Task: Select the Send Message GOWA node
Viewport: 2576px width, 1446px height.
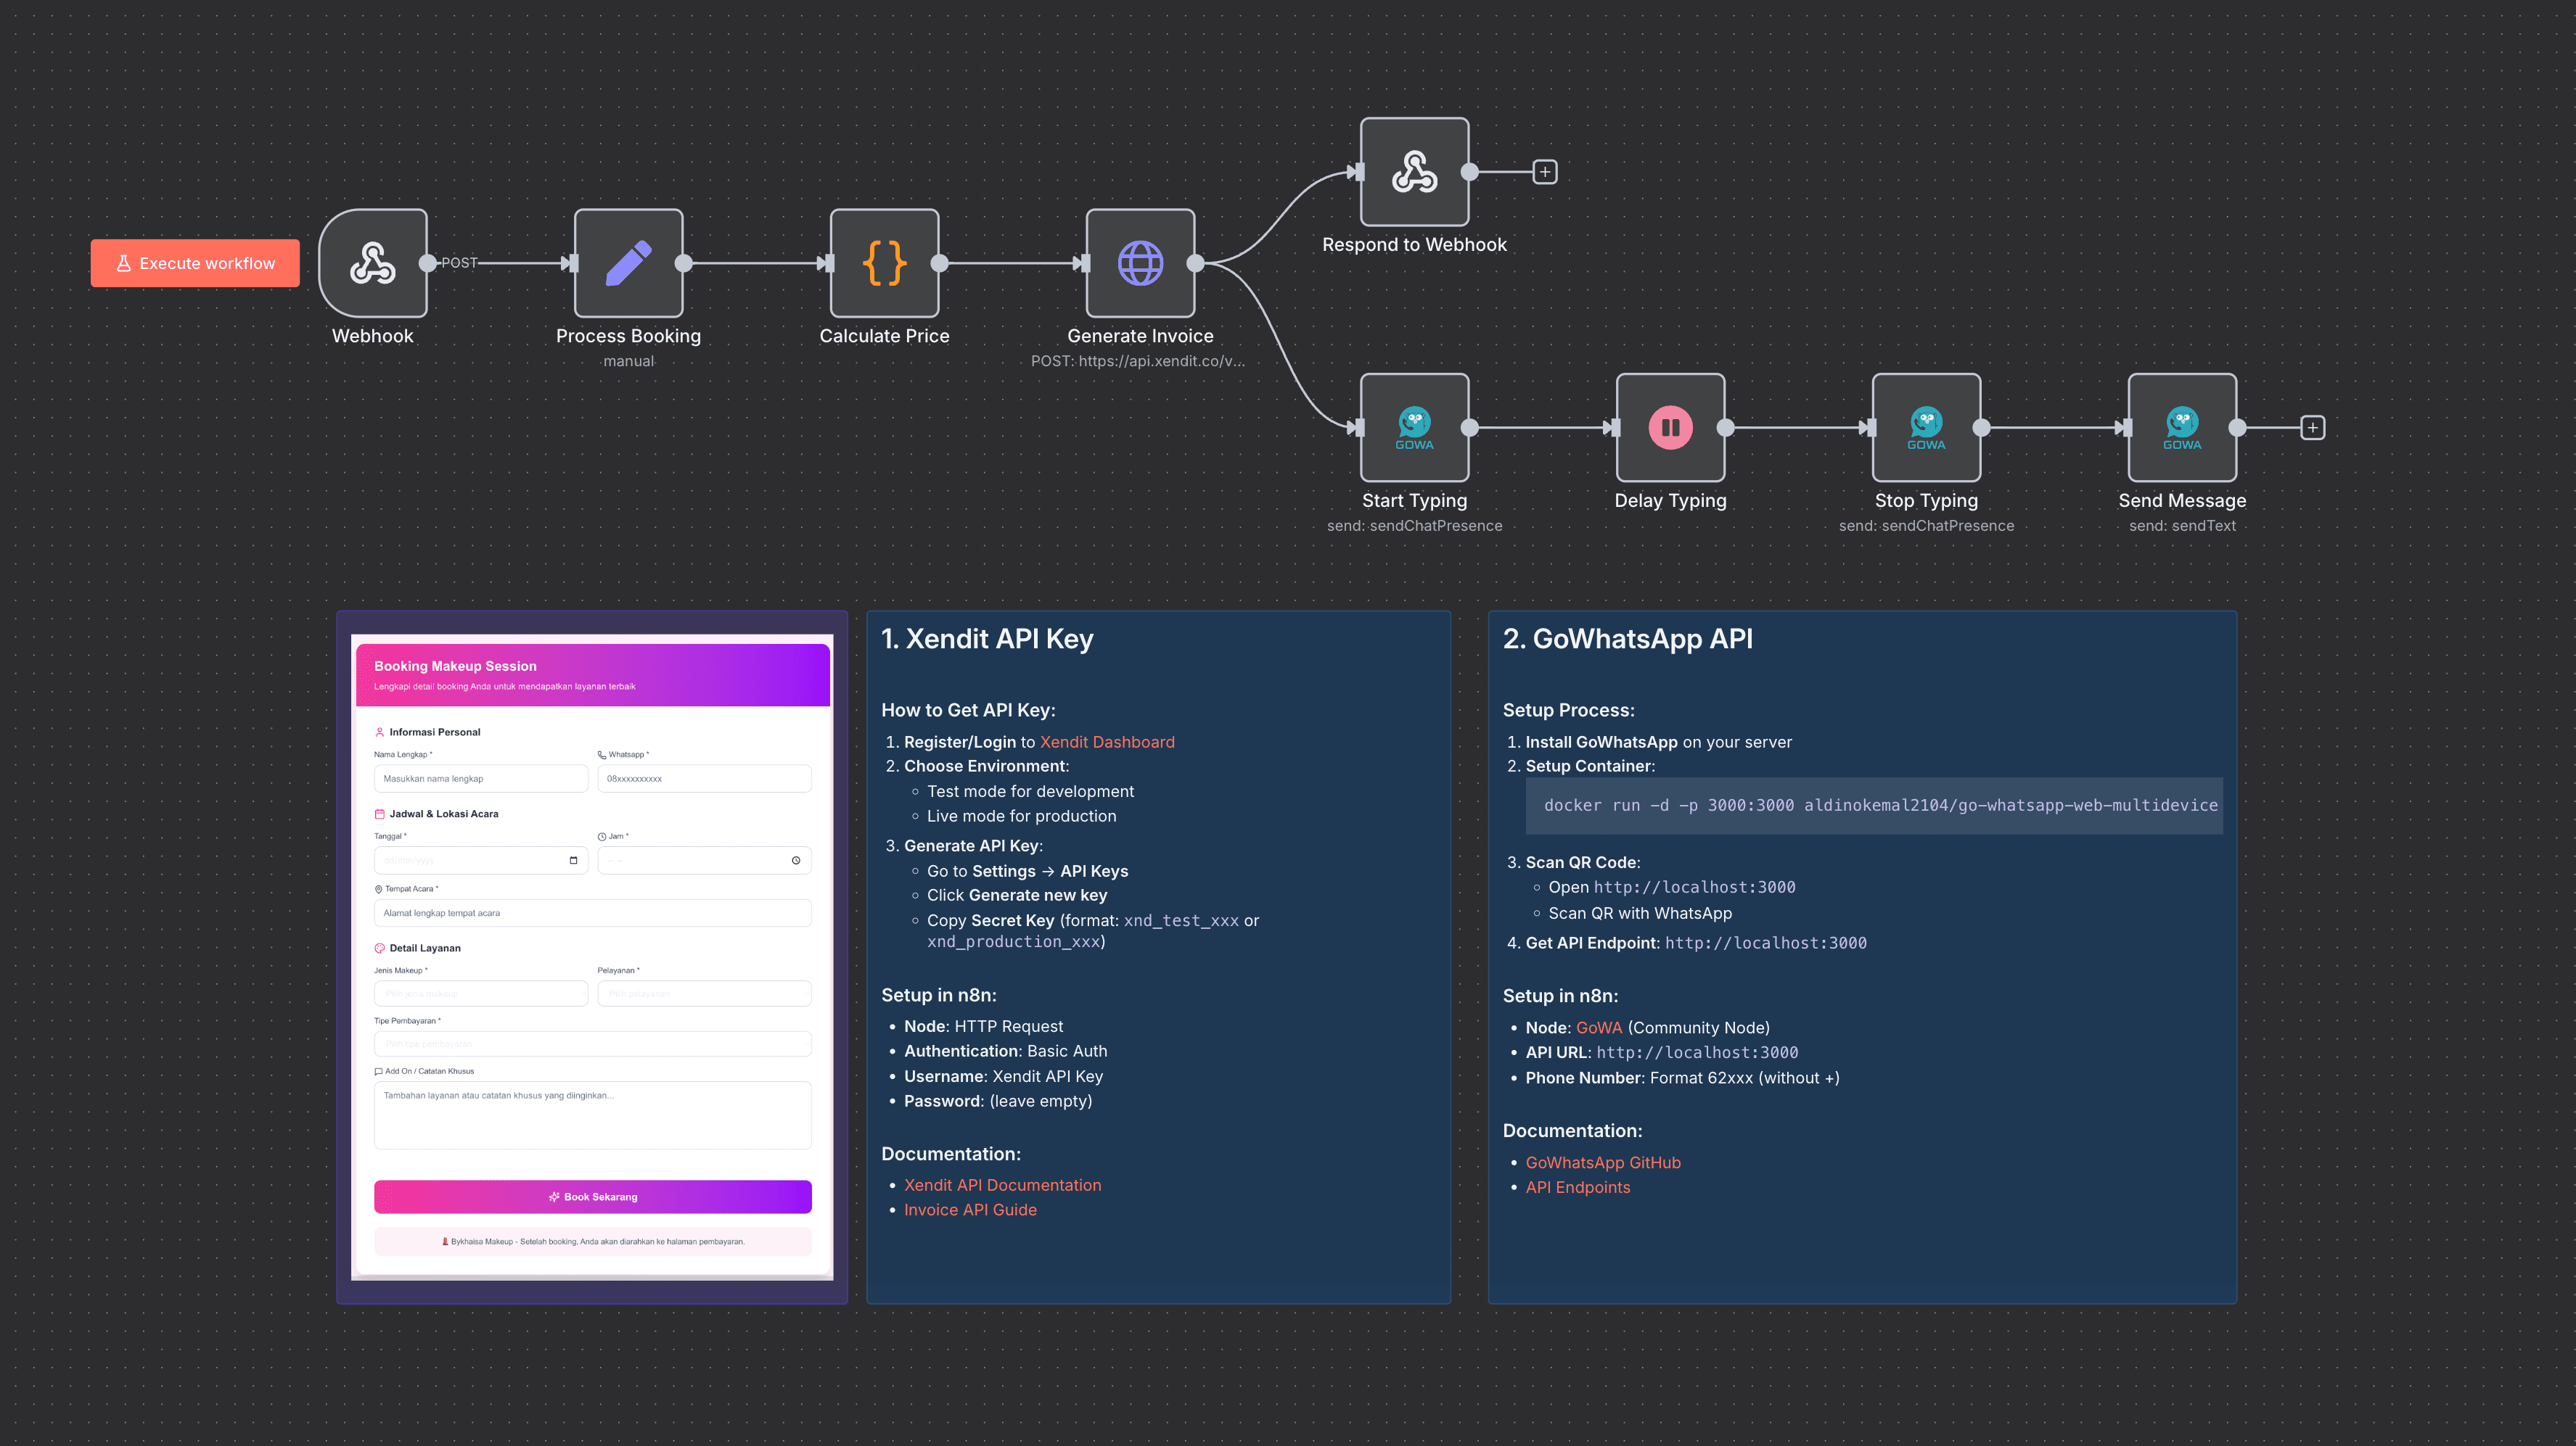Action: [x=2182, y=428]
